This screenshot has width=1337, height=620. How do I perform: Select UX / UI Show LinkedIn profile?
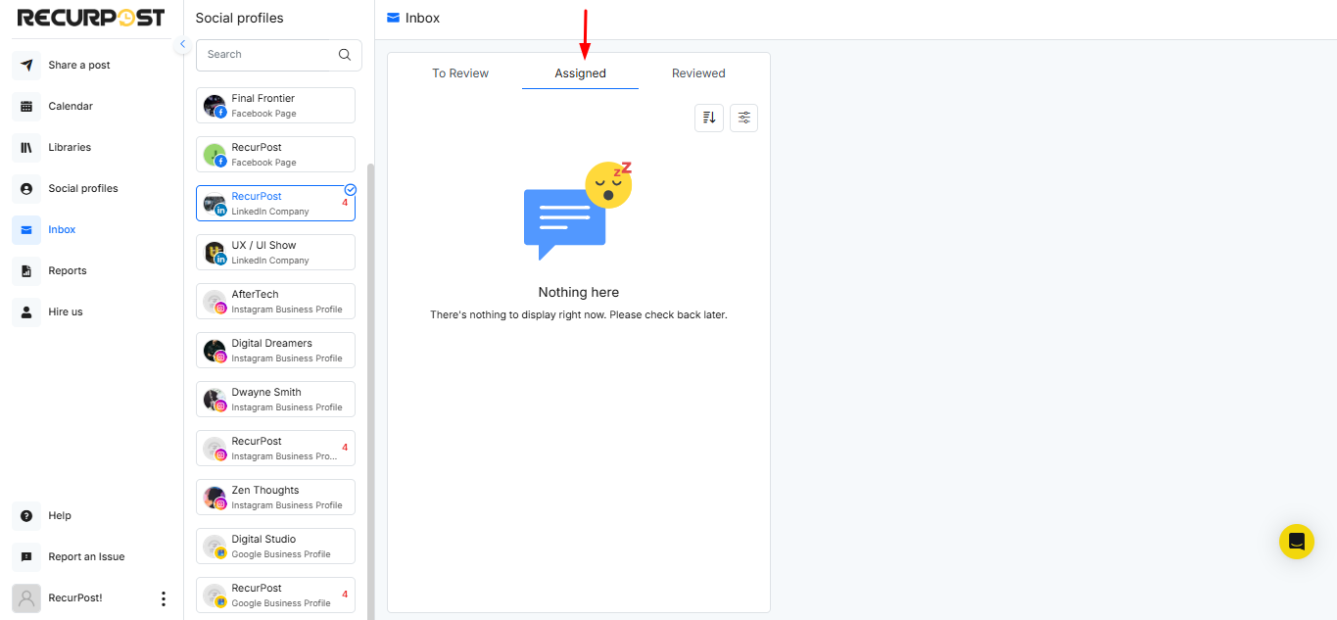point(275,253)
